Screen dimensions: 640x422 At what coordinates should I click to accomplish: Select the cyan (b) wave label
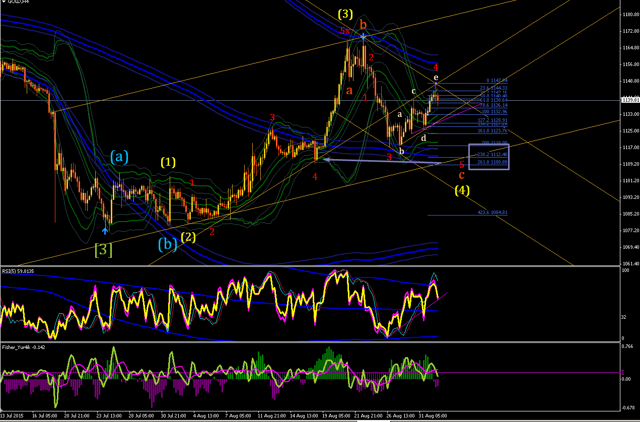[168, 244]
